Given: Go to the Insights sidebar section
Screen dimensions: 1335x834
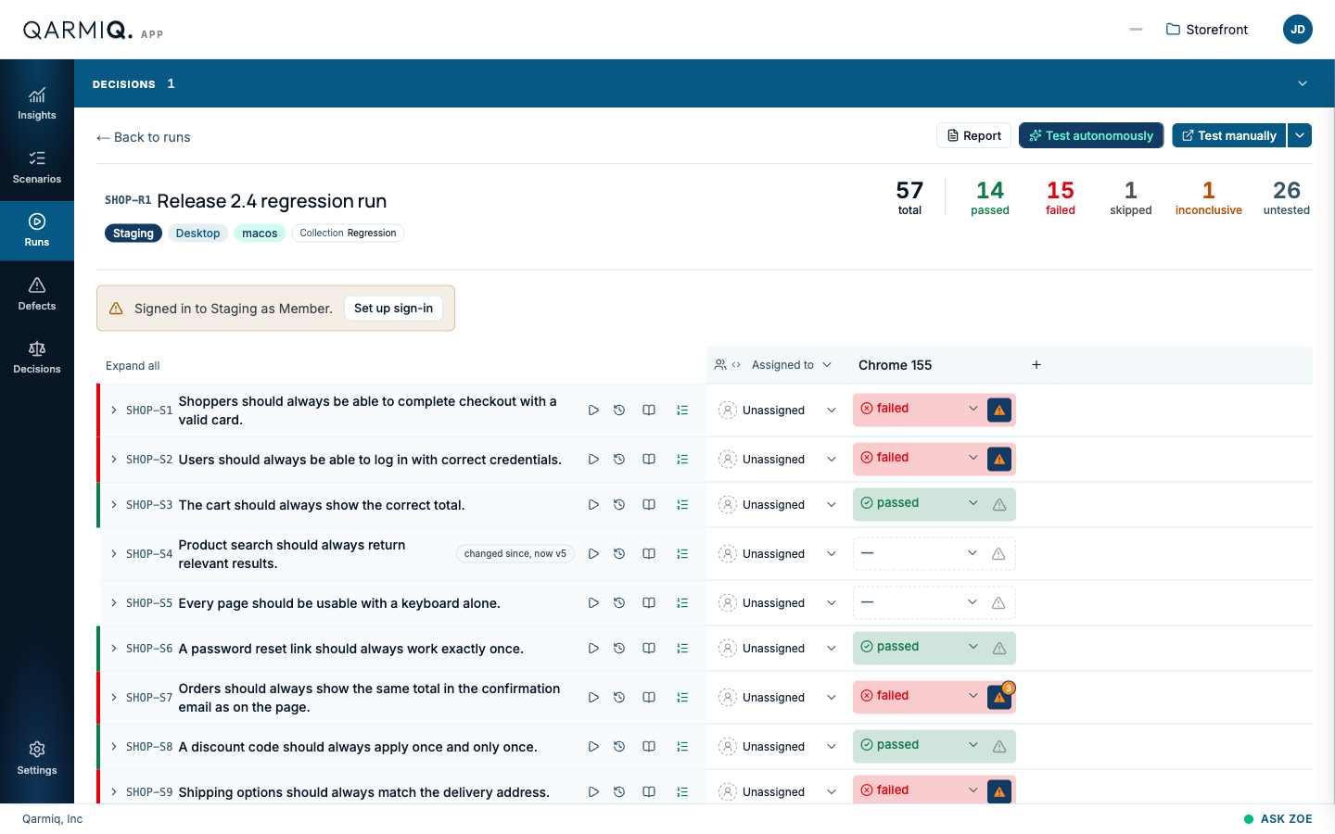Looking at the screenshot, I should point(37,105).
